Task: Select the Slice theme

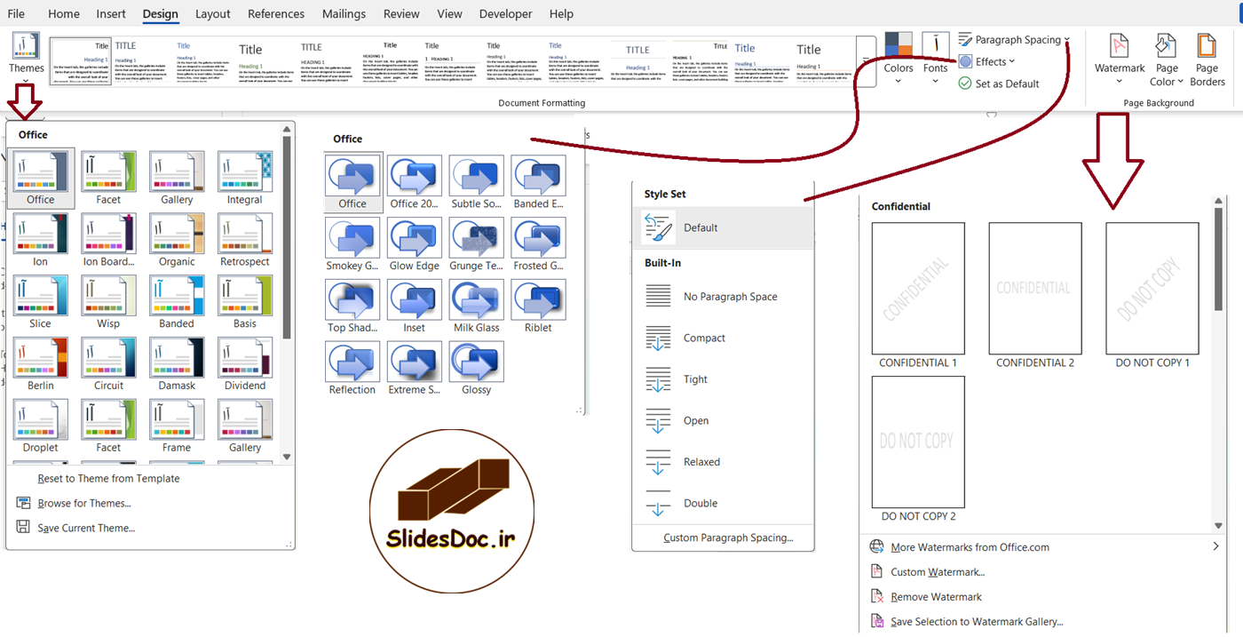Action: (40, 302)
